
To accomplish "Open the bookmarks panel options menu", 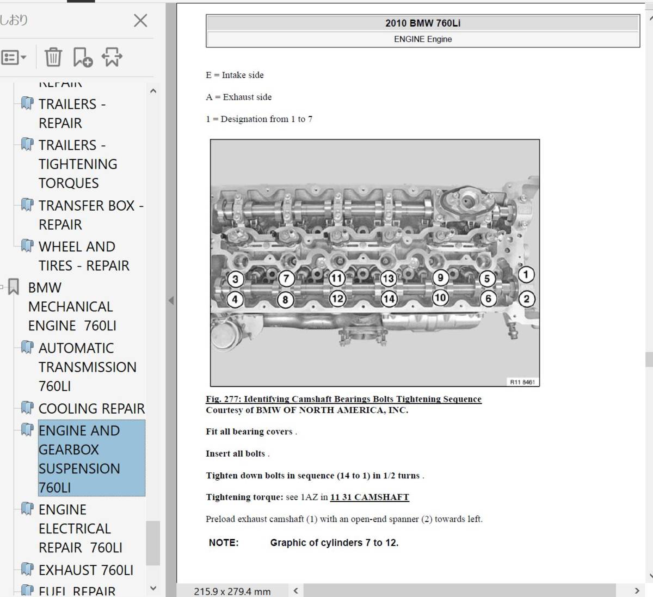I will coord(14,57).
